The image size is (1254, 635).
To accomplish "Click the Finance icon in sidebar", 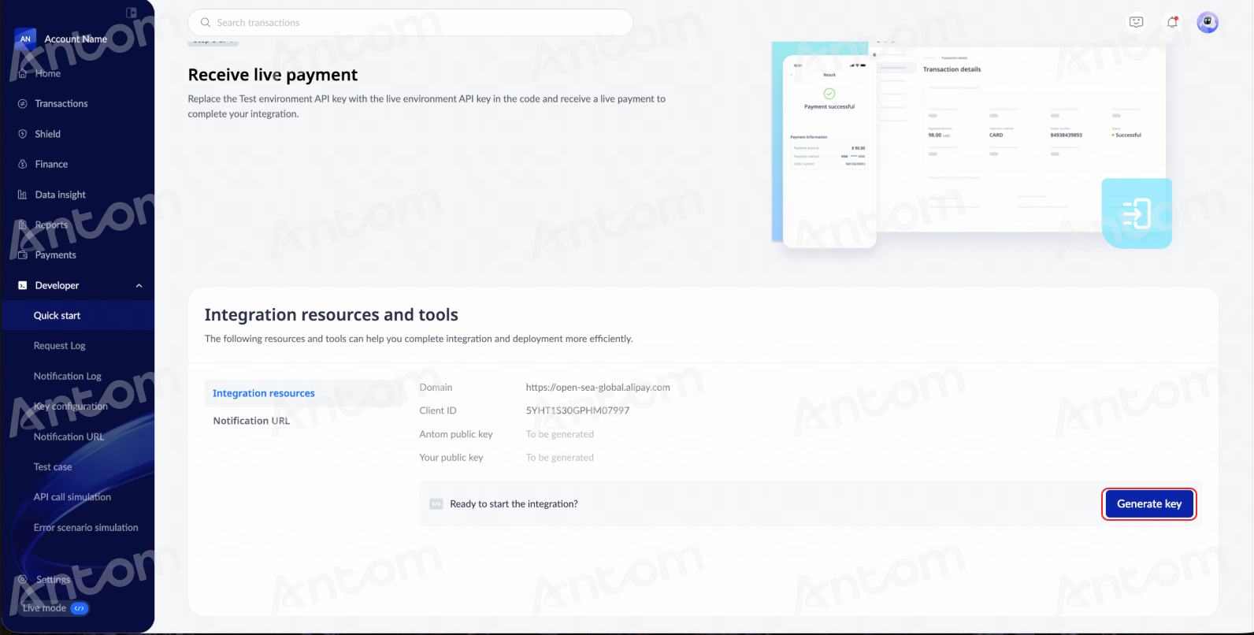I will click(23, 165).
